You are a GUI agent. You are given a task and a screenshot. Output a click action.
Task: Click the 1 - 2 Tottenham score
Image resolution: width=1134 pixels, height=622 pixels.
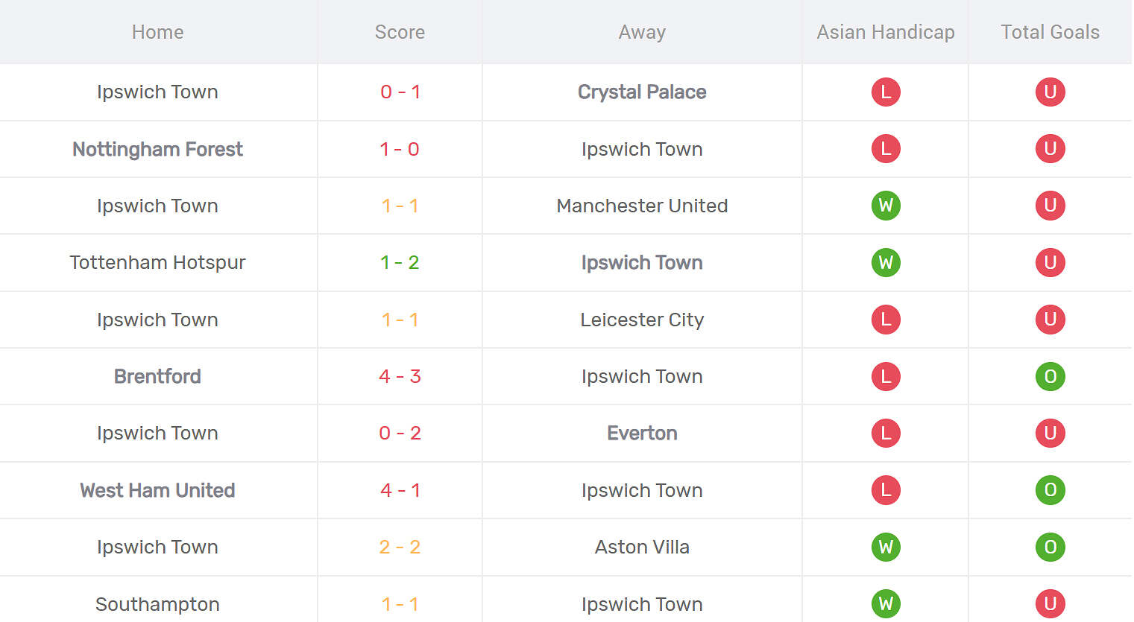click(400, 262)
